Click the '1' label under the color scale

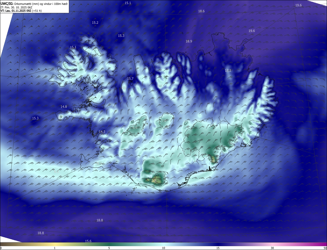(55, 248)
